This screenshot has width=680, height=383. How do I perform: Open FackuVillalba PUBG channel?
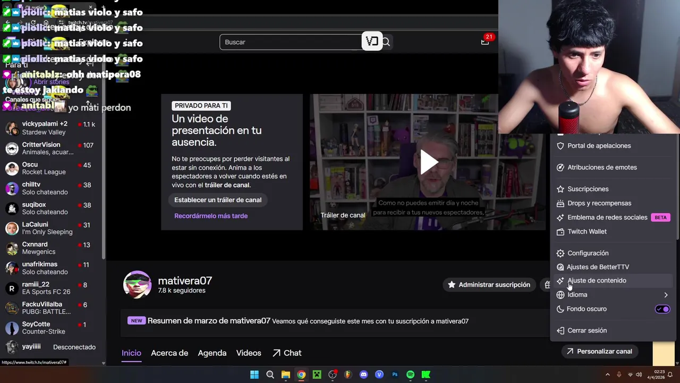coord(52,308)
